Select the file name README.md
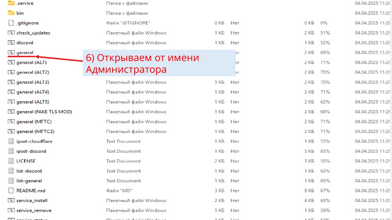Screen dimensions: 392x220 [x=31, y=191]
